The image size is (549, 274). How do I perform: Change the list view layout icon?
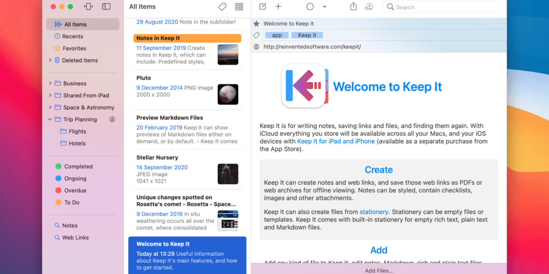(x=239, y=7)
